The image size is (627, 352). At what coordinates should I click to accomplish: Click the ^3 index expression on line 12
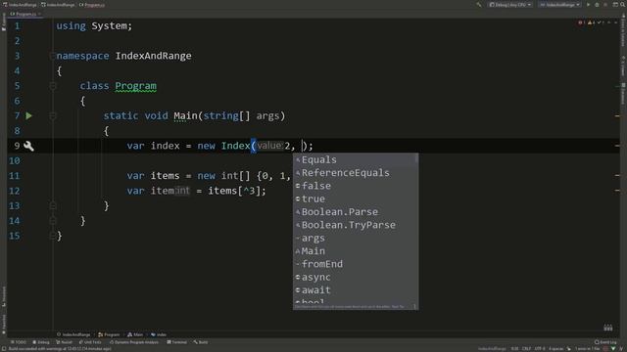click(x=249, y=191)
